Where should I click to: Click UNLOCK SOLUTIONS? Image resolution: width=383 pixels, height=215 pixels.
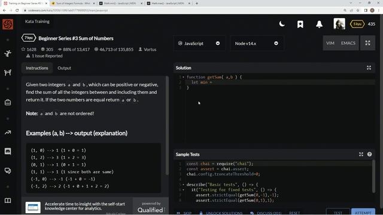click(221, 213)
